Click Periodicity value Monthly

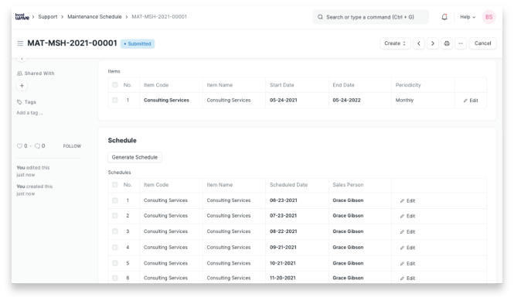click(404, 100)
